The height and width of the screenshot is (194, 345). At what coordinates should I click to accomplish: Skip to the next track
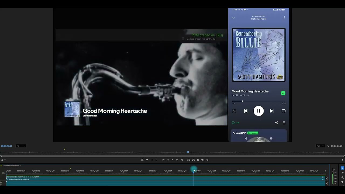[272, 111]
